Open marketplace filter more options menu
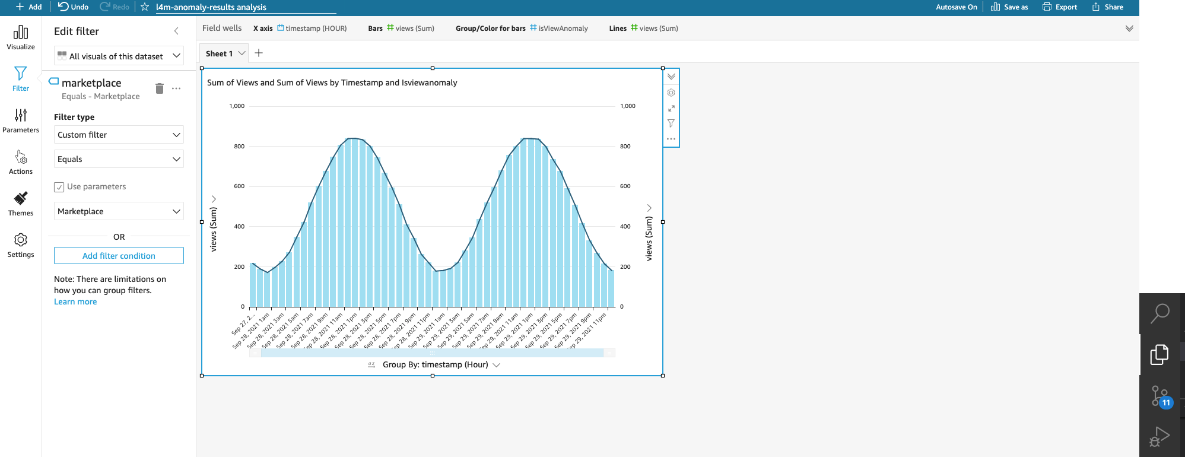This screenshot has height=457, width=1185. point(176,88)
